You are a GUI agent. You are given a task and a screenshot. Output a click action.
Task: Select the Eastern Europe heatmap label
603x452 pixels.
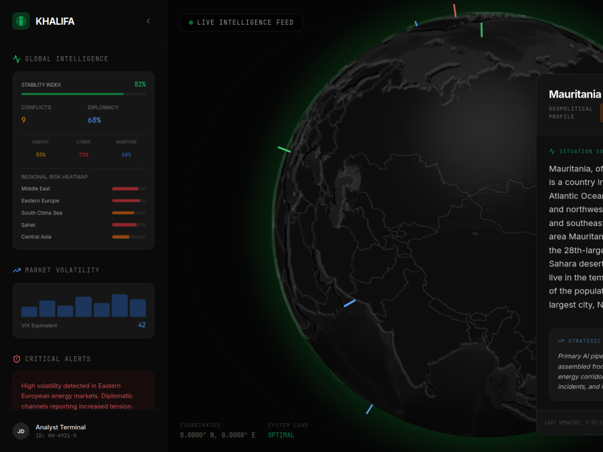[x=40, y=201]
